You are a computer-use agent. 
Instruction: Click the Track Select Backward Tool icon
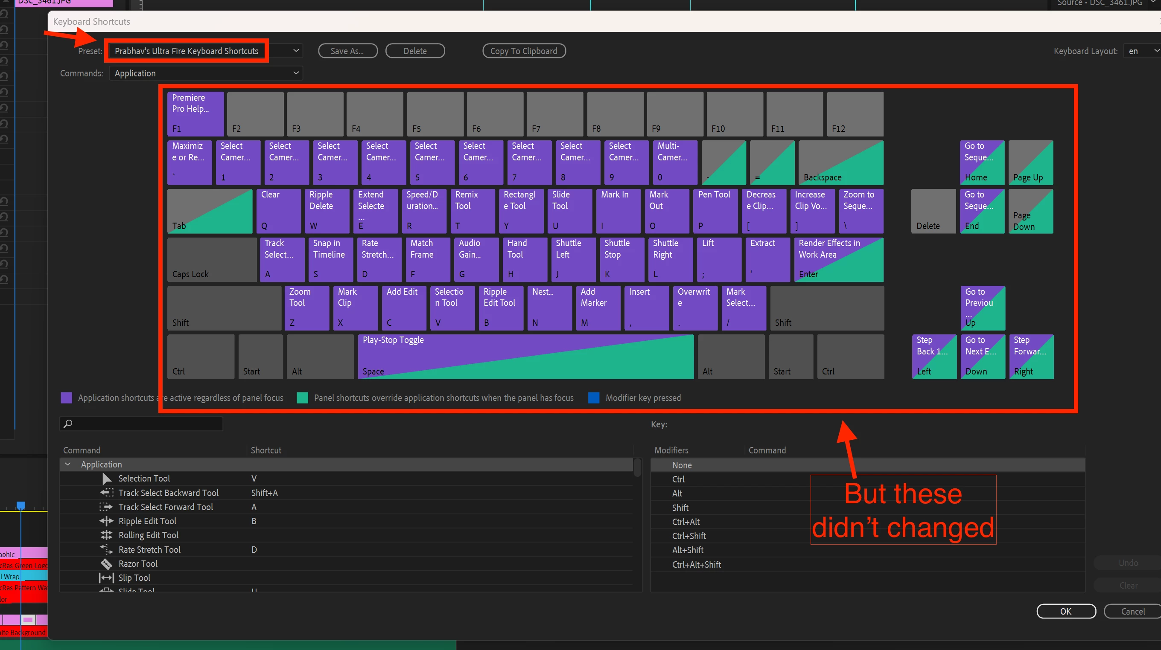[x=106, y=493]
